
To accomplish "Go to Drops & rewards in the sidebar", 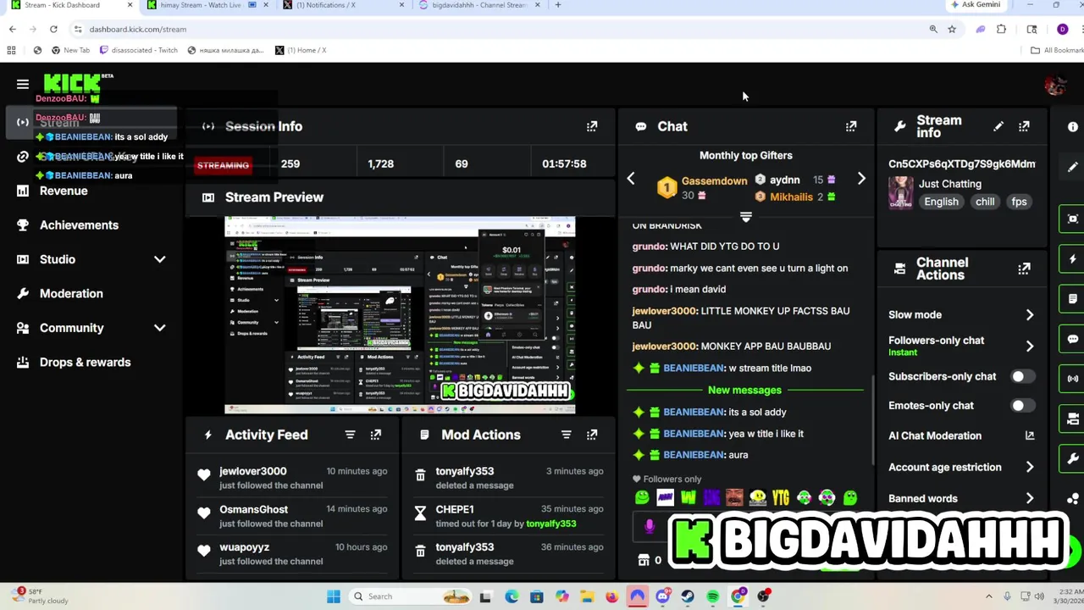I will tap(85, 363).
